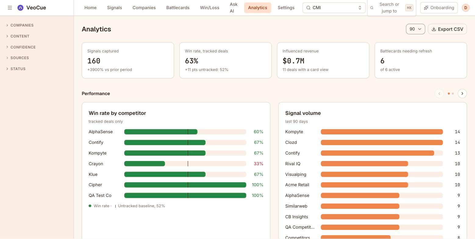Go to the Settings tab
The image size is (475, 239).
286,8
